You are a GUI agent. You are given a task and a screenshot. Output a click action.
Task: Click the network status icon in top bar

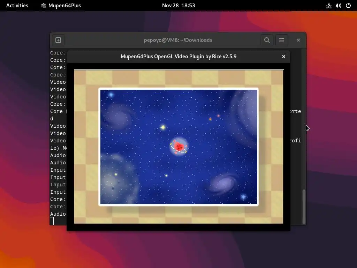point(328,6)
